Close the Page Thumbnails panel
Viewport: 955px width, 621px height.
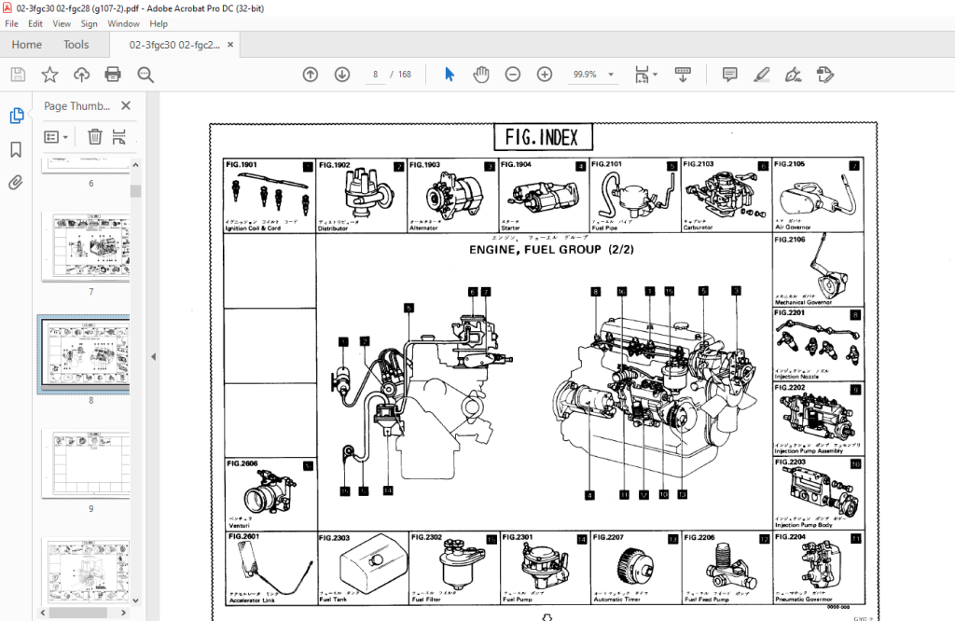[x=126, y=106]
